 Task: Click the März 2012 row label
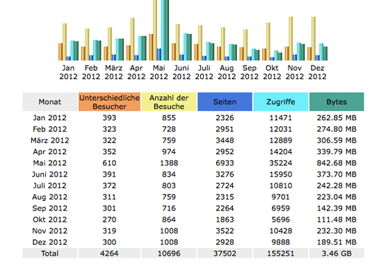pyautogui.click(x=50, y=140)
